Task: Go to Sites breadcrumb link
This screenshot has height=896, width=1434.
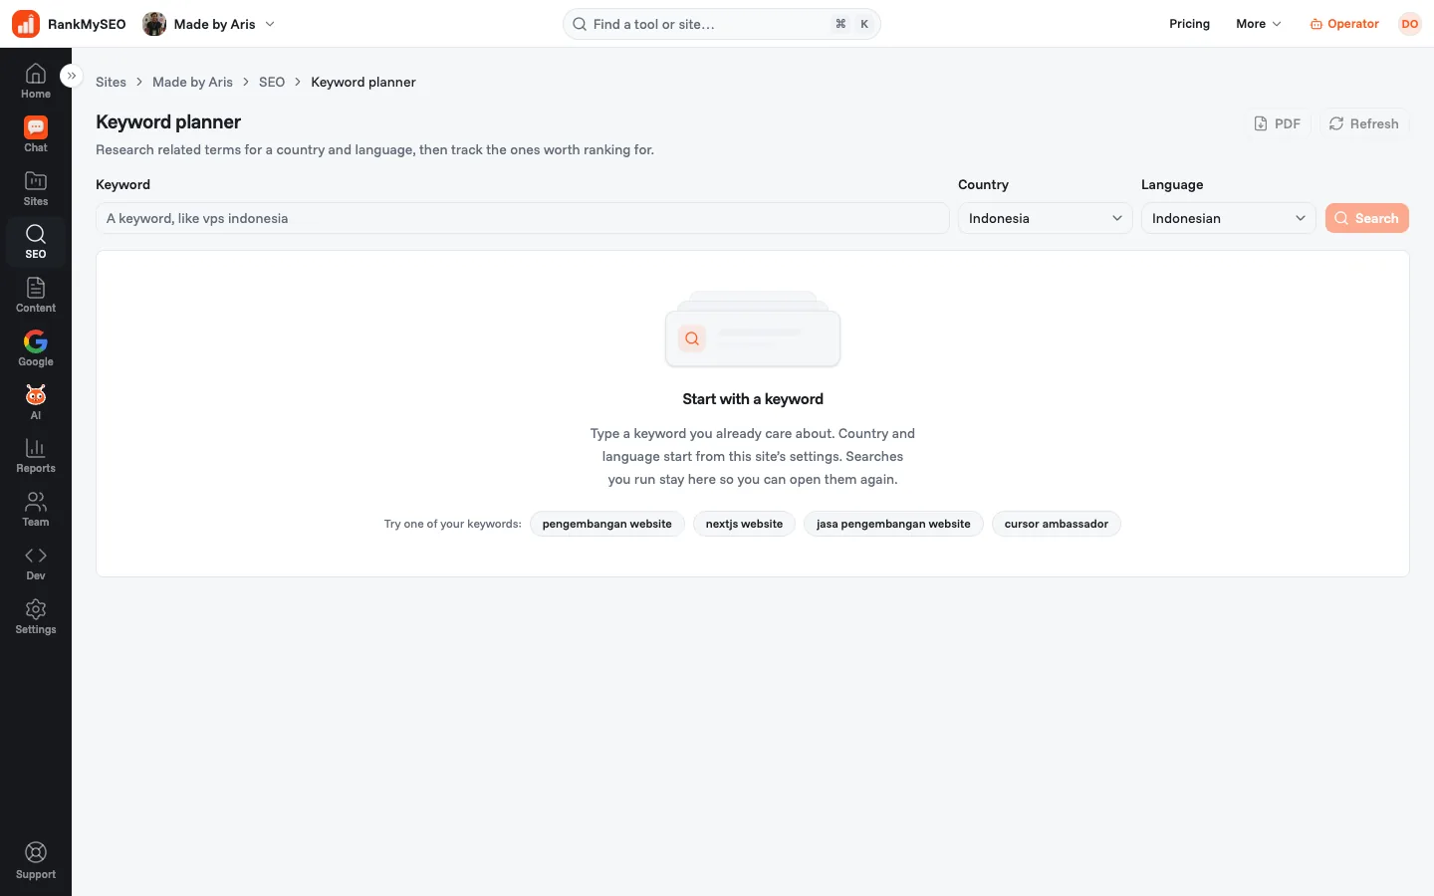Action: point(111,82)
